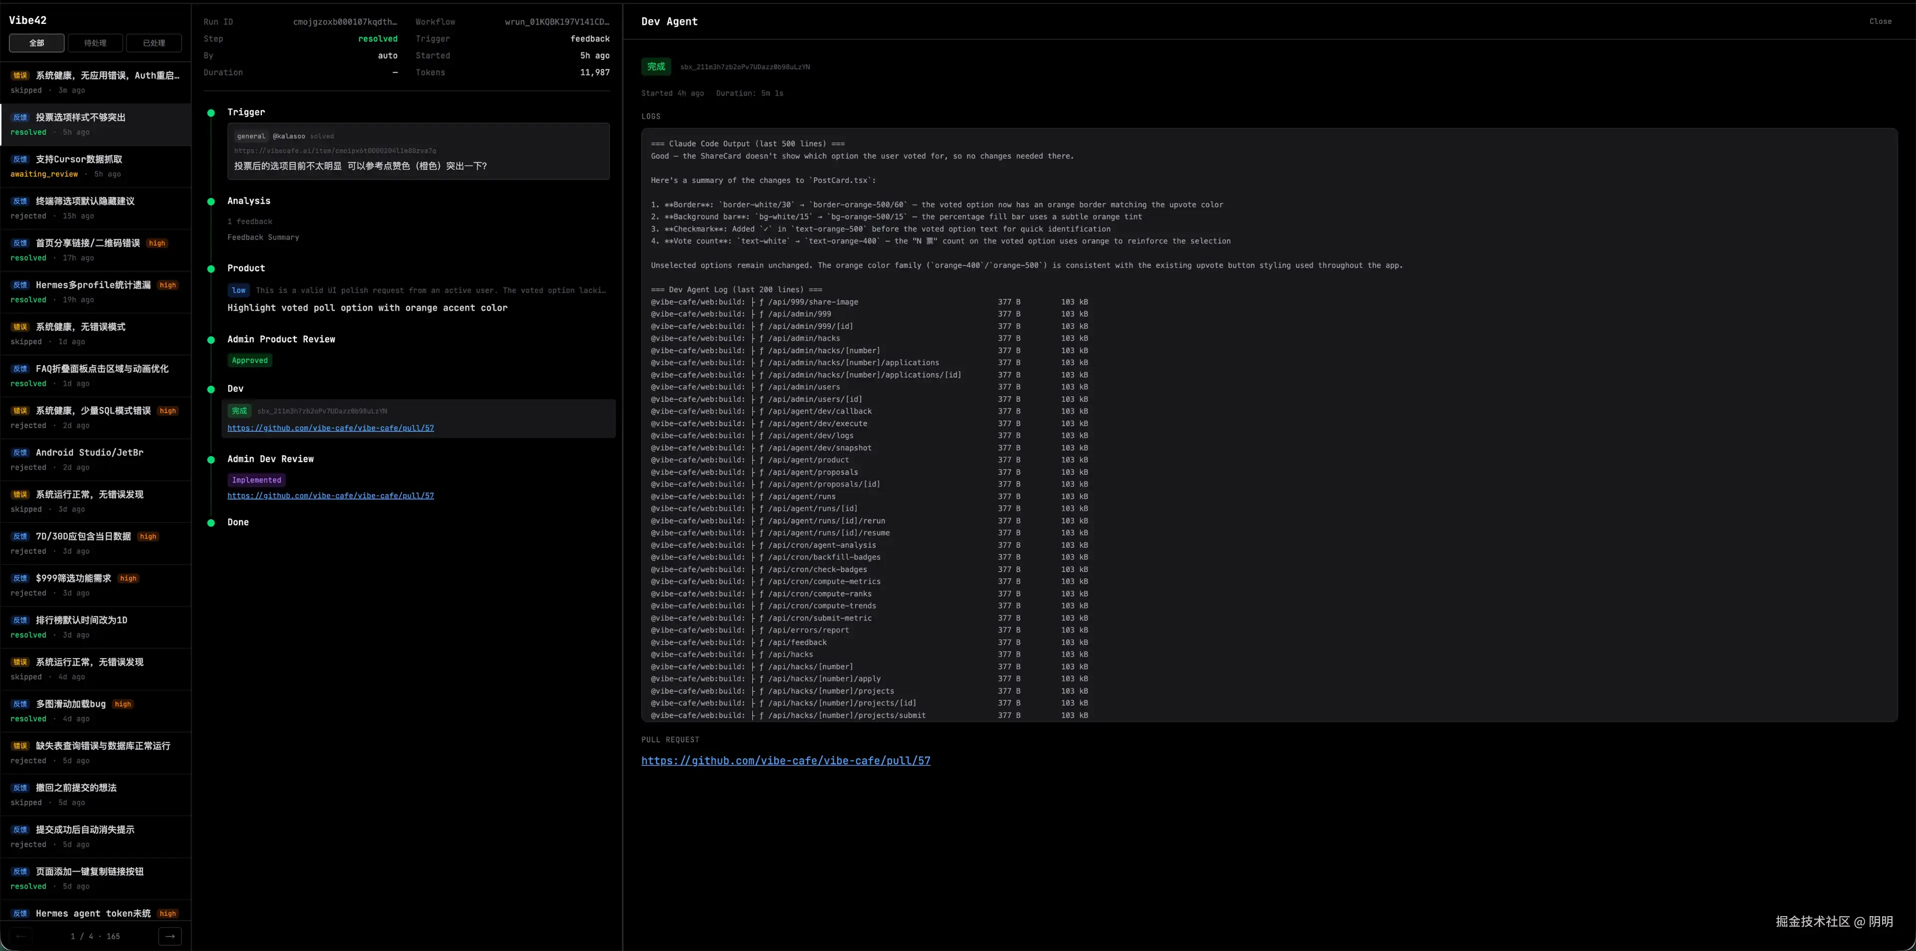Click the Approved badge under Admin Product Review
Screen dimensions: 1916x951
(249, 361)
